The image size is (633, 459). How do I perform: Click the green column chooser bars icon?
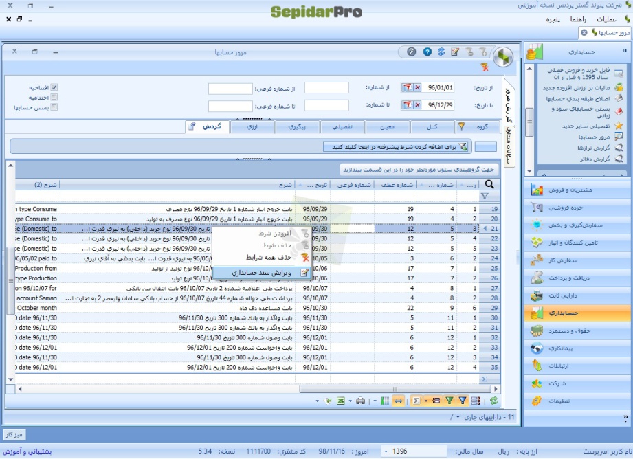point(385,401)
